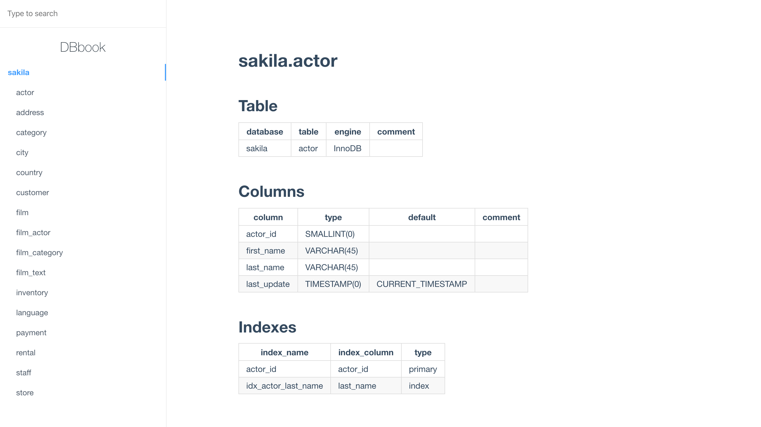Viewport: 761px width, 427px height.
Task: Open the actor table page
Action: coord(25,92)
